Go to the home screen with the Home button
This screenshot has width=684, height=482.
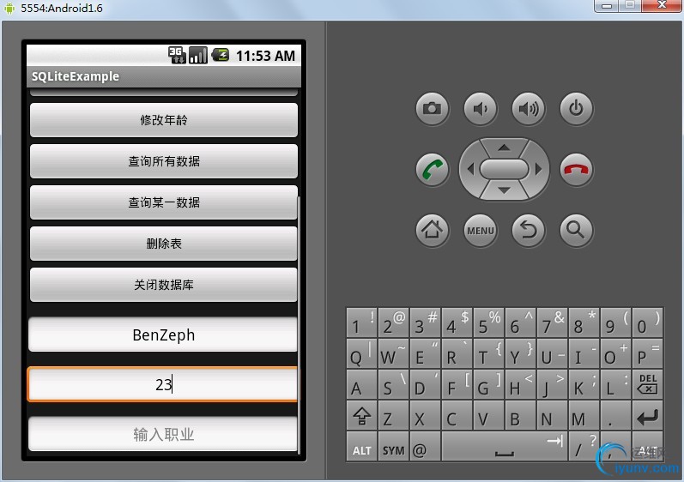tap(432, 230)
